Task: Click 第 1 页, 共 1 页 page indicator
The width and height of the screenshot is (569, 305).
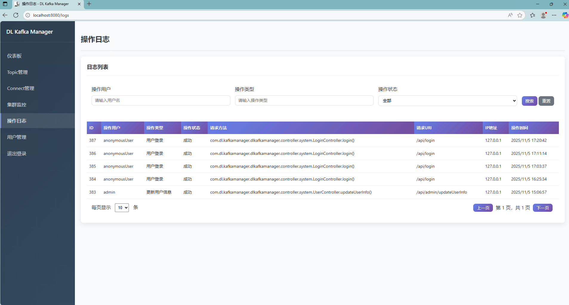Action: [x=513, y=208]
